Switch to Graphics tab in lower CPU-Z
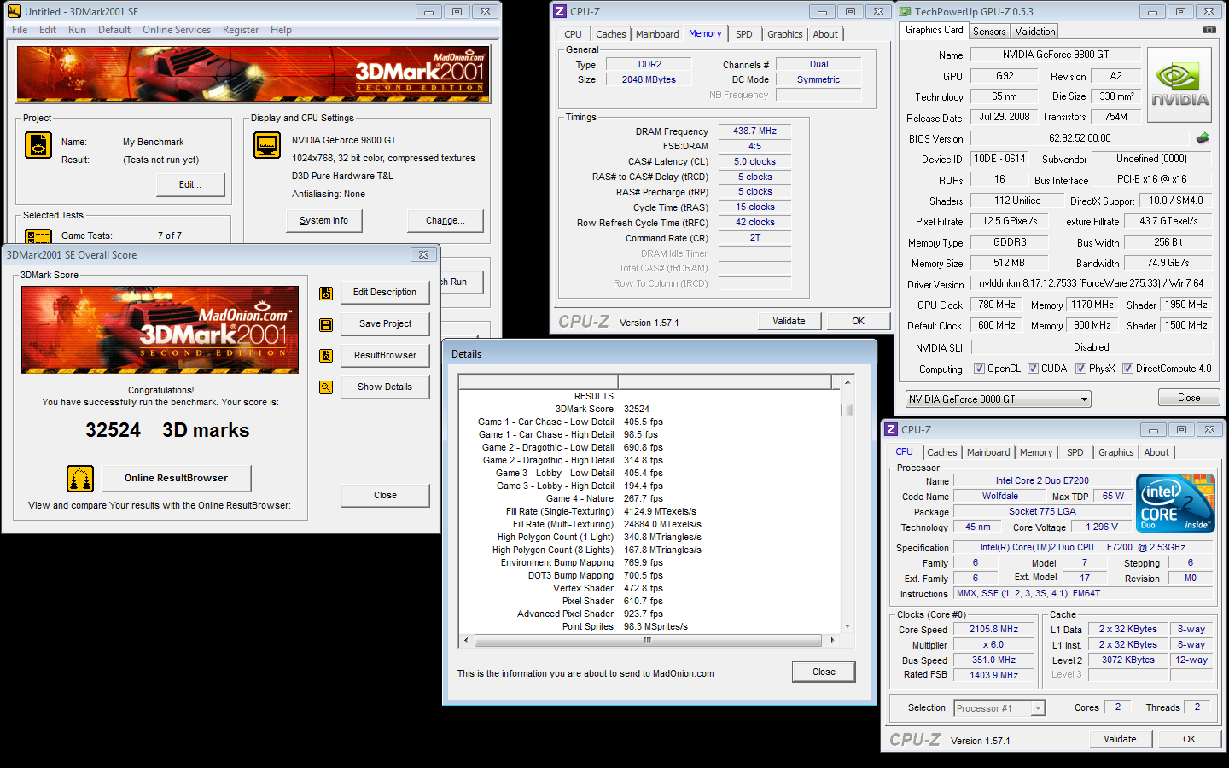1229x768 pixels. tap(1116, 452)
